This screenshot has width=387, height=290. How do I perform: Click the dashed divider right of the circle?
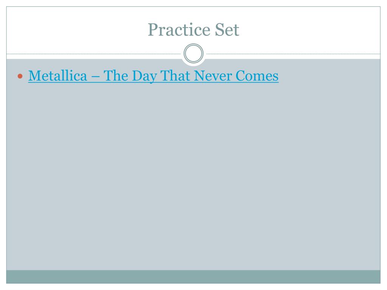click(x=293, y=54)
